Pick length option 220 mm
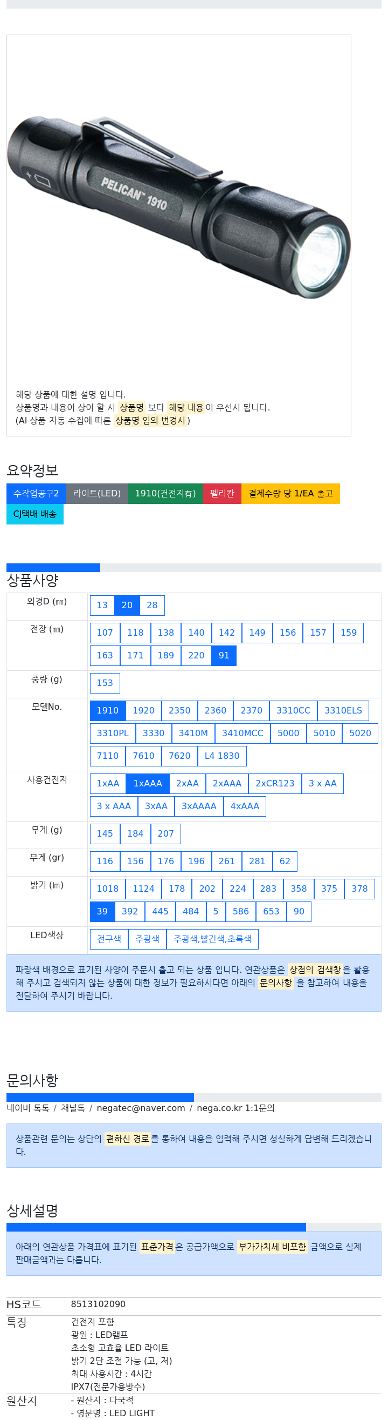388x1420 pixels. pos(196,655)
